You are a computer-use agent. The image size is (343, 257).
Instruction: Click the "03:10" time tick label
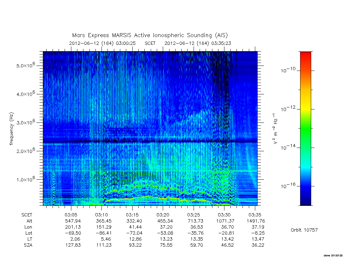coord(102,215)
